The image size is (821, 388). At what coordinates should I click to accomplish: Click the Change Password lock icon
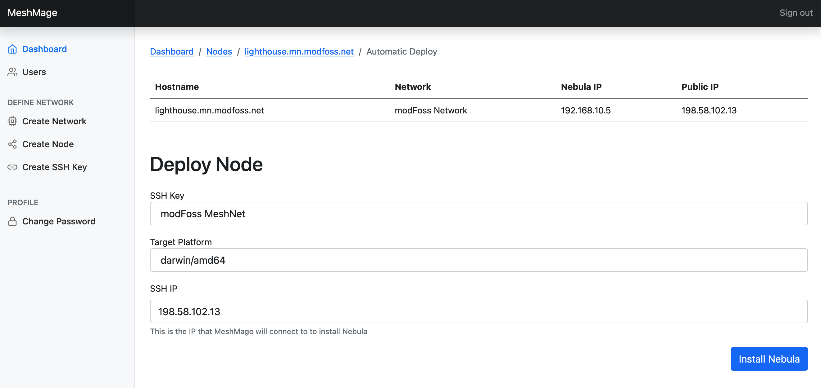[12, 221]
